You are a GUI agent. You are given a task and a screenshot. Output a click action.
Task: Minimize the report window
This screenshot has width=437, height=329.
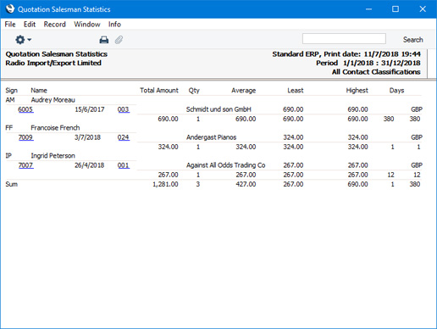click(368, 9)
